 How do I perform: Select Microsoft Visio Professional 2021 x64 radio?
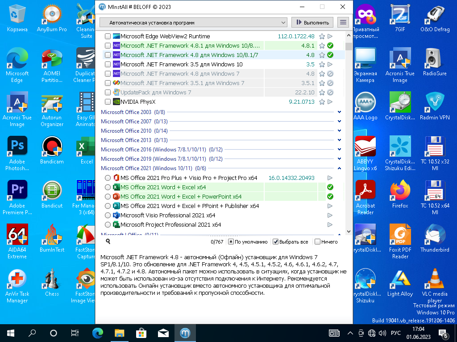(x=108, y=215)
